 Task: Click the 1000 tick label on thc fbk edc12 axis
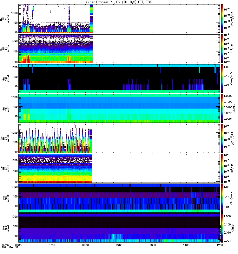coord(14,187)
